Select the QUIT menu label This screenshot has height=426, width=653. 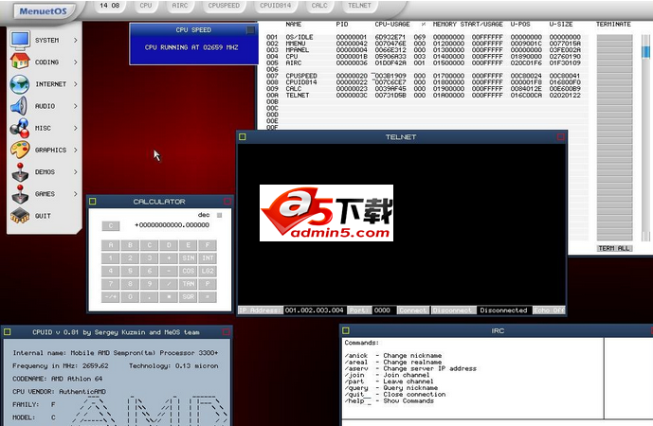point(43,216)
